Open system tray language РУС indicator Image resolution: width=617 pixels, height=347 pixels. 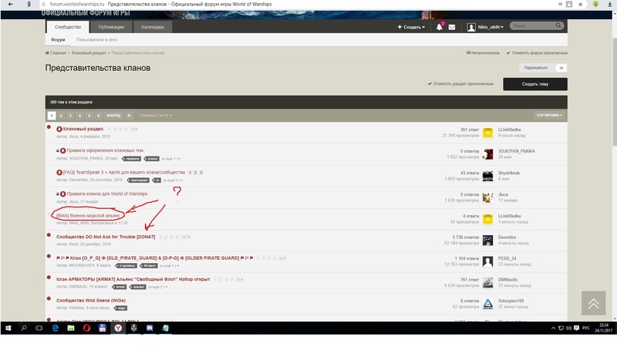click(586, 328)
